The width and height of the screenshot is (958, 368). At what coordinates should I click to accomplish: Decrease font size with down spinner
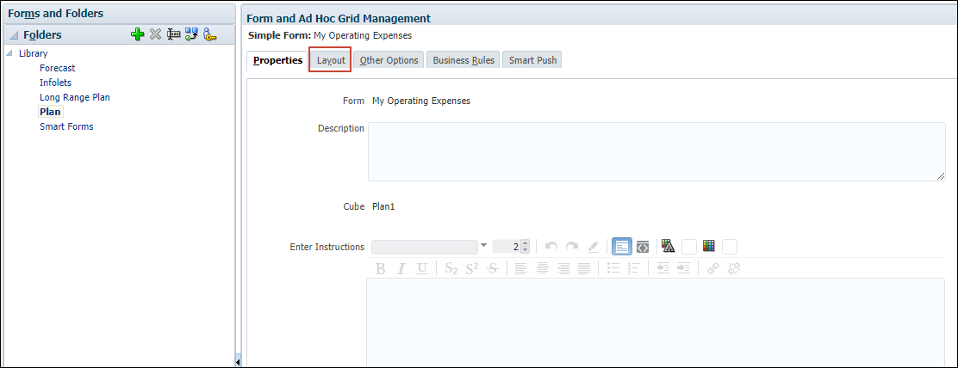[525, 250]
